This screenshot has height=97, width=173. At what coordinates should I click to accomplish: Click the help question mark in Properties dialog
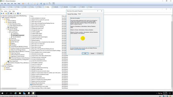(x=98, y=11)
